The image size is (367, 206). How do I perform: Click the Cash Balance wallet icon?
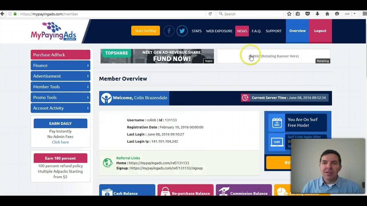click(x=107, y=193)
